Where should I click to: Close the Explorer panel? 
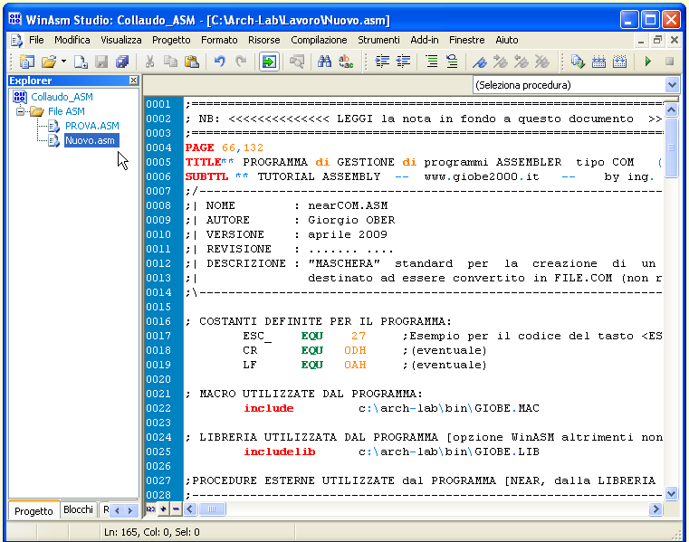tap(134, 80)
